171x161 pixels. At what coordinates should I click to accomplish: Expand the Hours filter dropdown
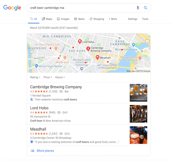(60, 77)
